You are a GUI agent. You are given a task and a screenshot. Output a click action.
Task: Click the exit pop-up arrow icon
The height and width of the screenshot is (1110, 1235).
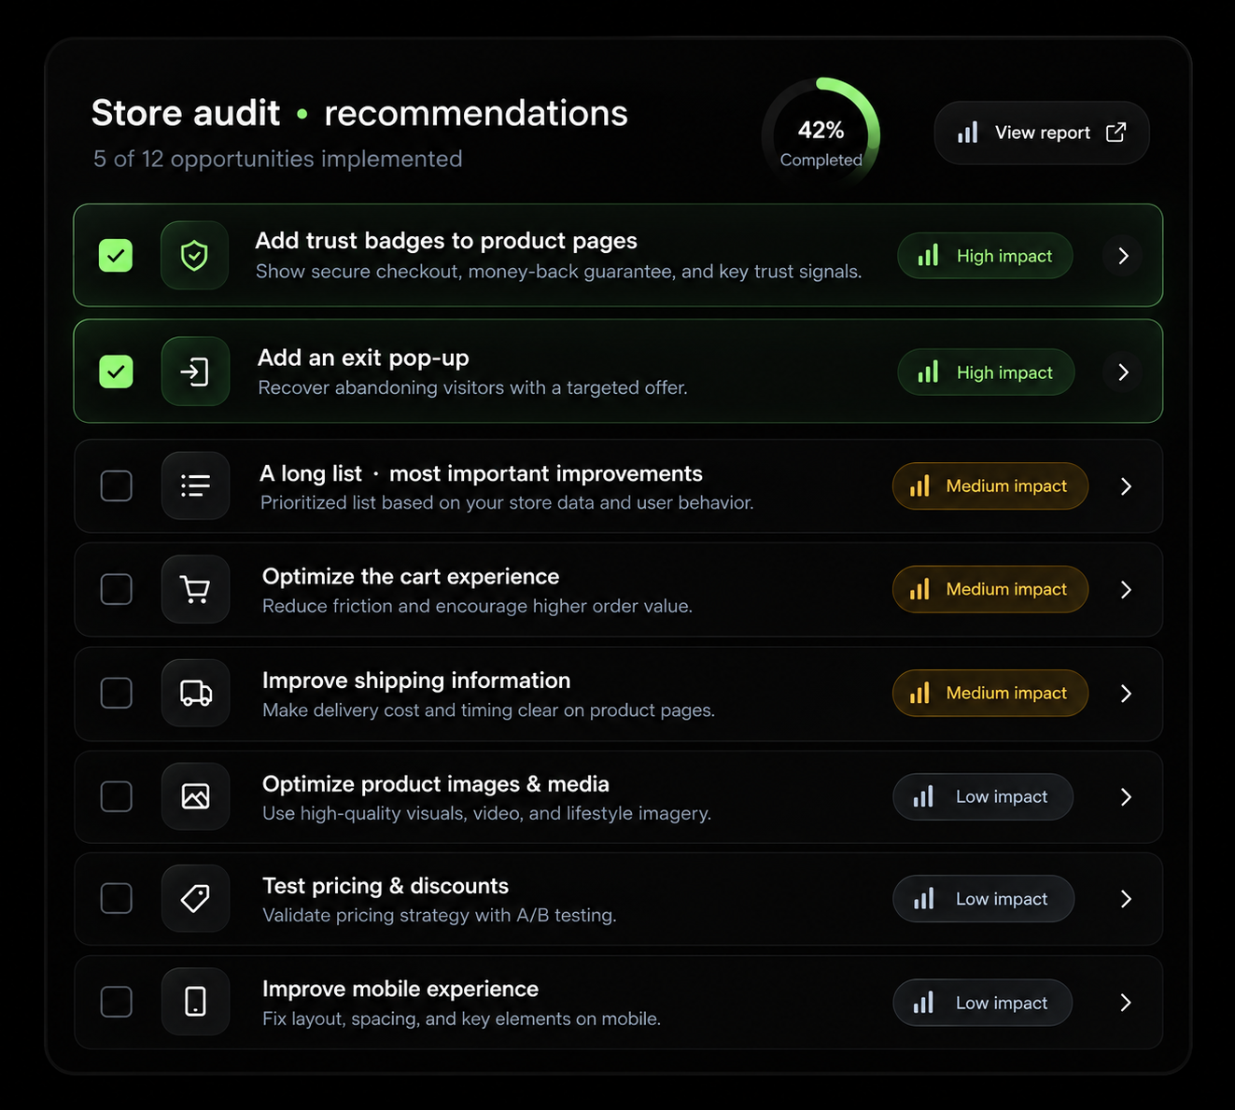pos(194,372)
